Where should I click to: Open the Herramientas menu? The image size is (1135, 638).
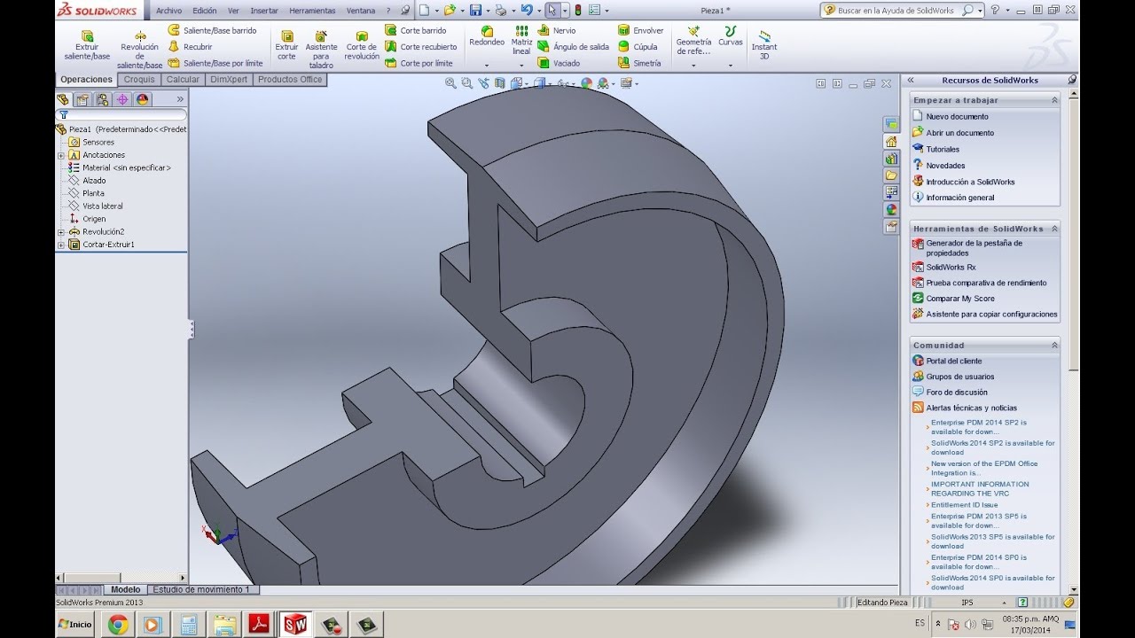click(x=312, y=11)
